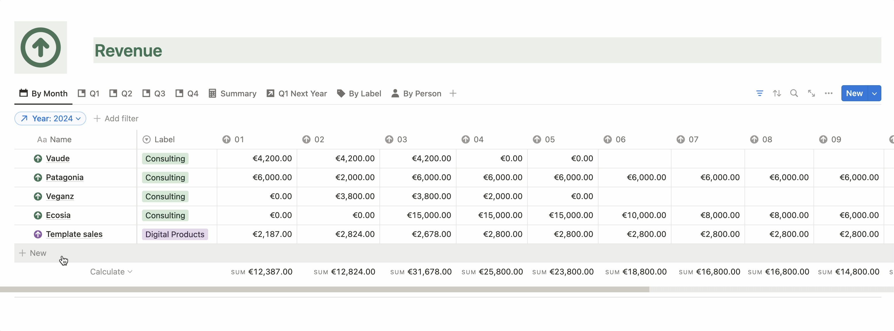Click the SUM €14,800.00 footer value
Screen dimensions: 894x331
pos(848,272)
